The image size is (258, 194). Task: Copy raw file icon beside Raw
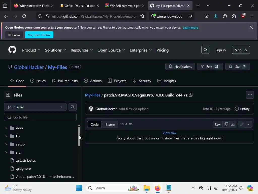[226, 124]
